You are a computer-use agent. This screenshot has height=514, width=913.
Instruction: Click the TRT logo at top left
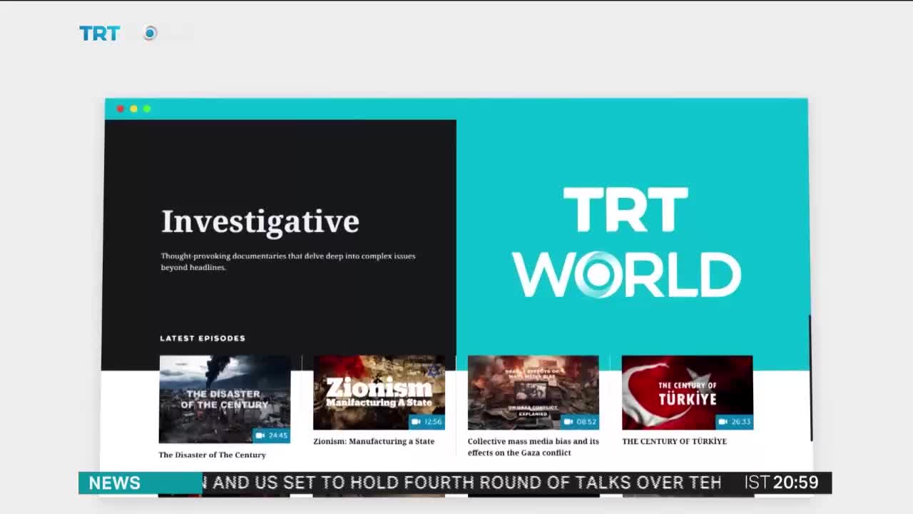coord(99,34)
